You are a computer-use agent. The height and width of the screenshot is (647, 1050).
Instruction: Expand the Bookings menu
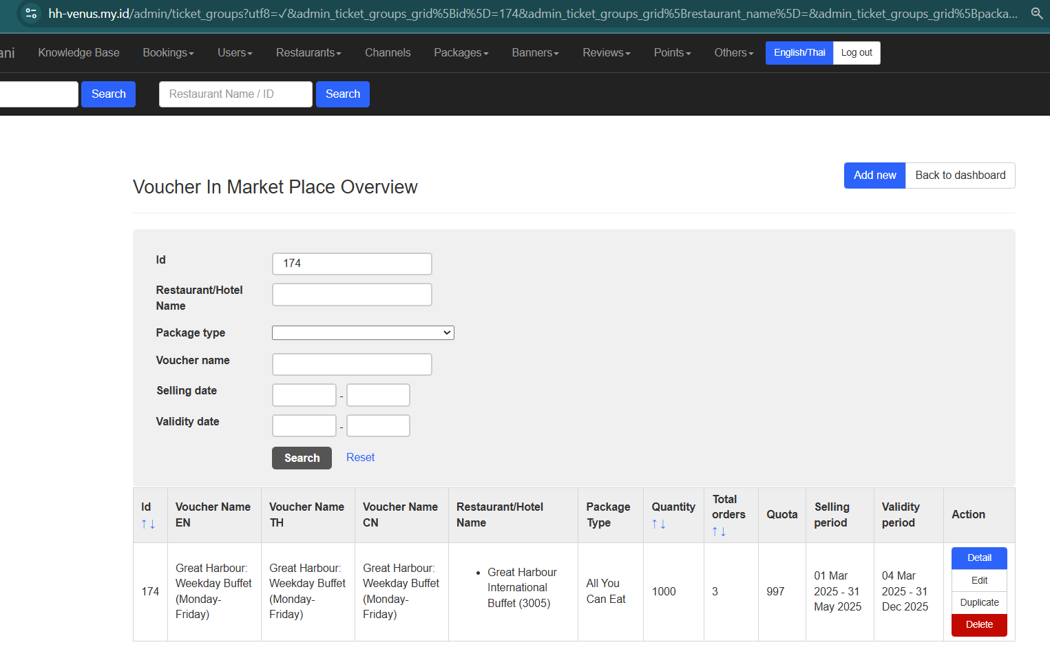[x=168, y=53]
